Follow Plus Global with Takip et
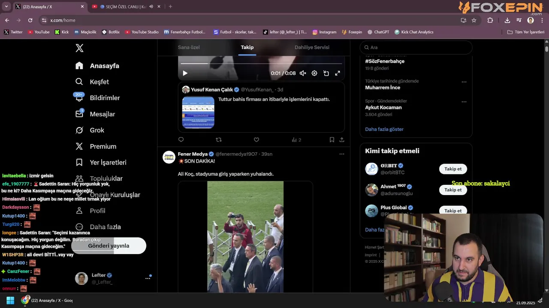549x308 pixels. pos(453,210)
